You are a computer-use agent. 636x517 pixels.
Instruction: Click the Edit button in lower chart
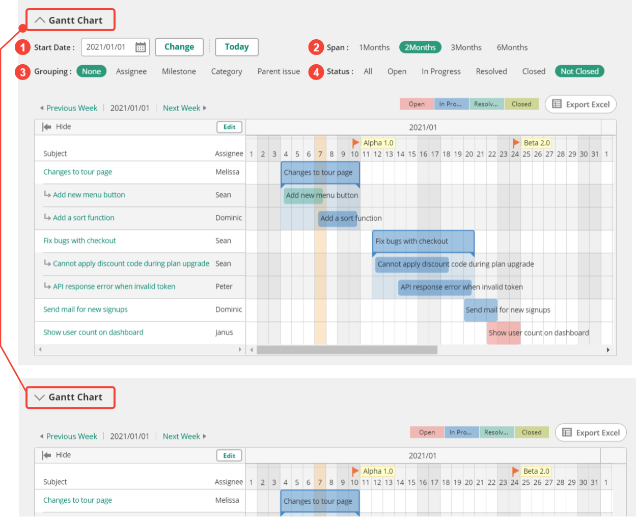click(x=230, y=455)
